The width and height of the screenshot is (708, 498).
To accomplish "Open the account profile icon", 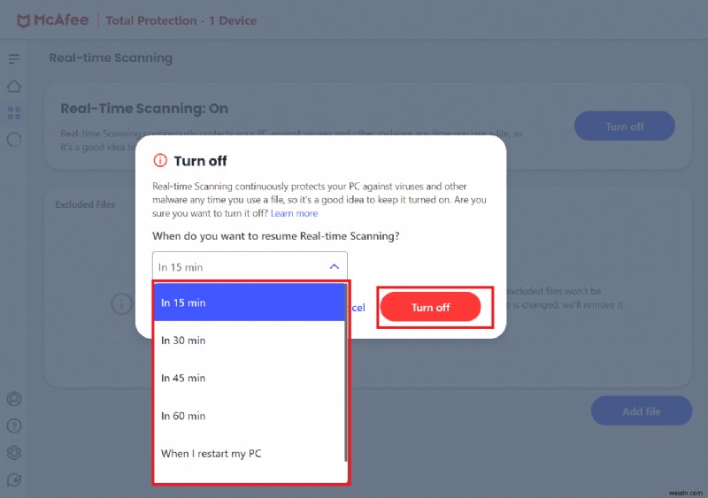I will pyautogui.click(x=13, y=400).
